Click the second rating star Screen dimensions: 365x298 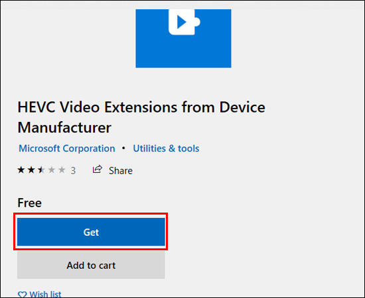click(x=31, y=170)
